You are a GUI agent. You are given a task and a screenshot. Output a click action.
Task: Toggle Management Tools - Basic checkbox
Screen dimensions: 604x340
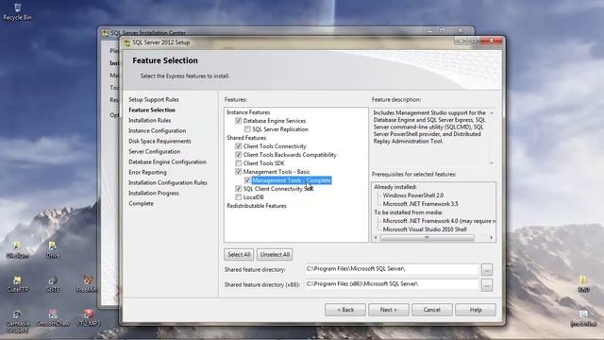coord(239,172)
